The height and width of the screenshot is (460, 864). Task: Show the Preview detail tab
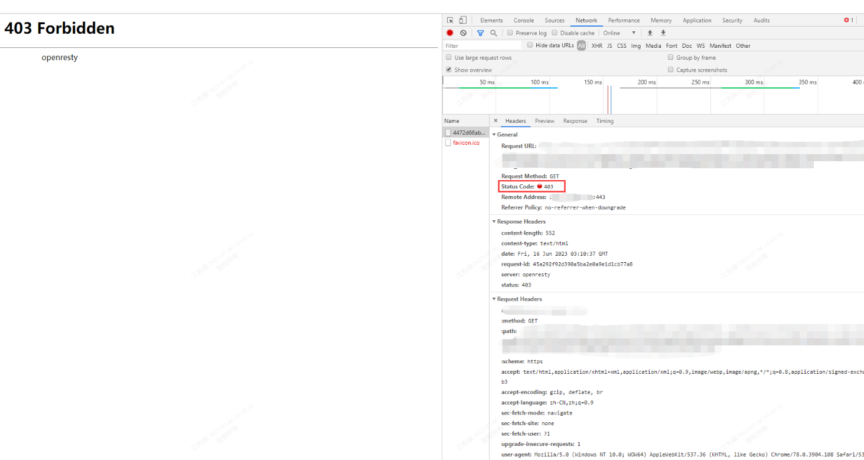click(x=545, y=121)
